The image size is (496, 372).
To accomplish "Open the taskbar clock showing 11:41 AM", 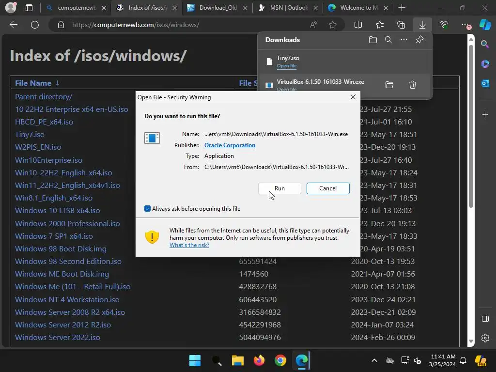I will [x=443, y=360].
